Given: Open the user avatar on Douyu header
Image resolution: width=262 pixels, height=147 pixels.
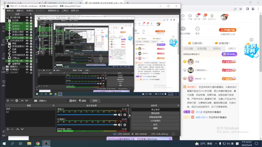Looking at the screenshot, I should [224, 17].
